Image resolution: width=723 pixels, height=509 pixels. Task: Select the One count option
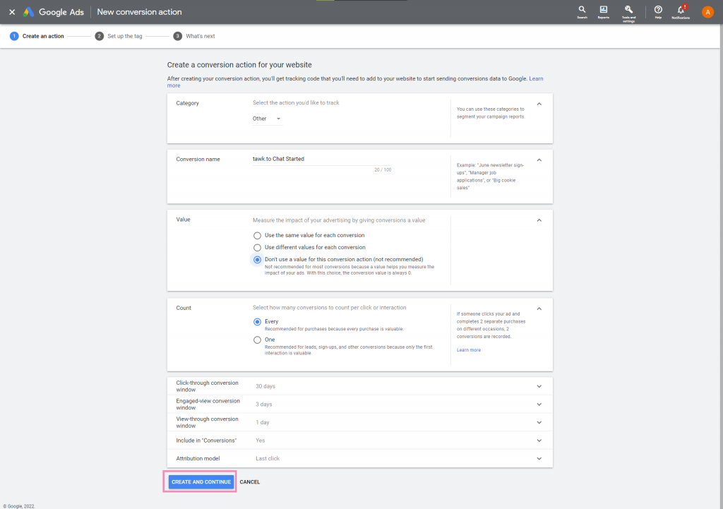click(257, 340)
